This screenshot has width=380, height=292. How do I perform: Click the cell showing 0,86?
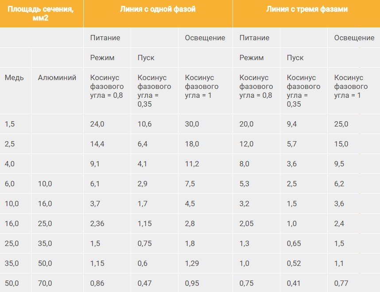tap(97, 283)
